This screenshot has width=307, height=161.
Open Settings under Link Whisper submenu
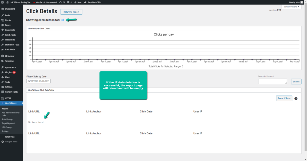pos(5,131)
